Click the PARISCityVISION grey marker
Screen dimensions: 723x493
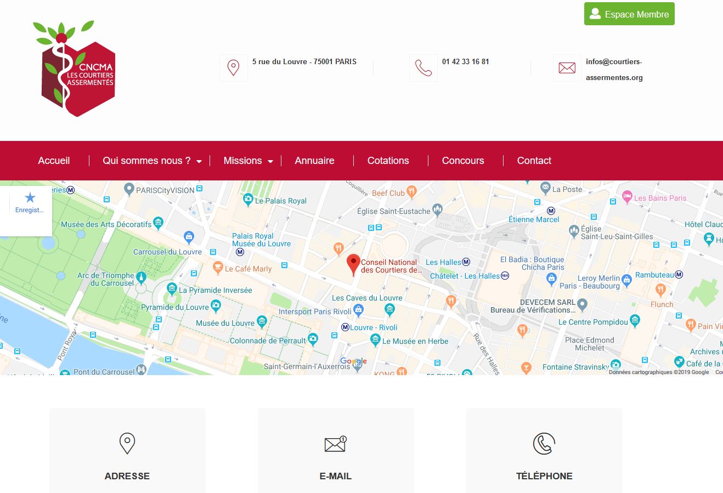pos(129,189)
